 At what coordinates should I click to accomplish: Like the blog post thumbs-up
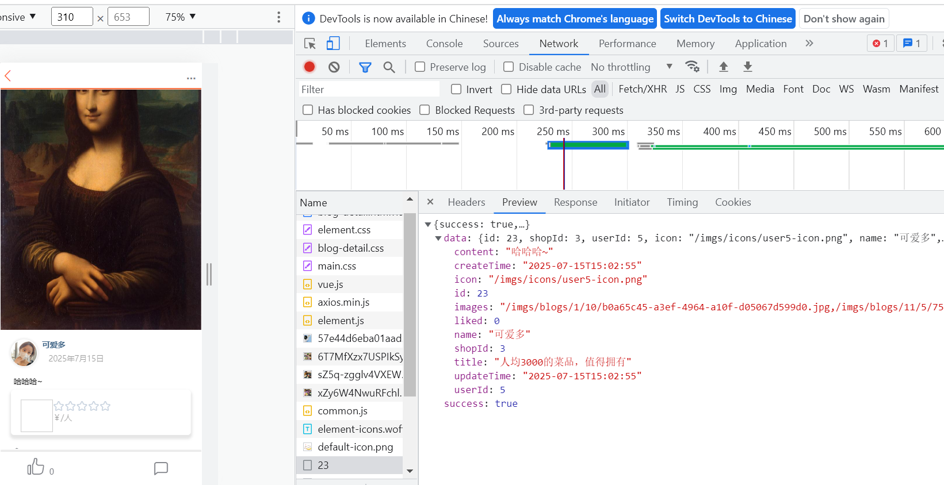(x=36, y=467)
